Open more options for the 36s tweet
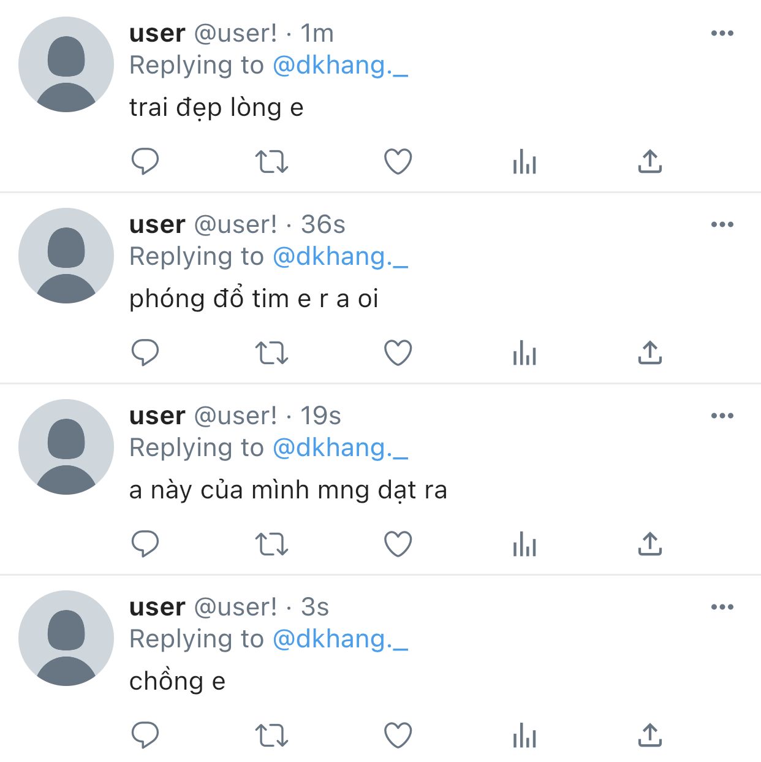This screenshot has width=761, height=762. pos(722,224)
